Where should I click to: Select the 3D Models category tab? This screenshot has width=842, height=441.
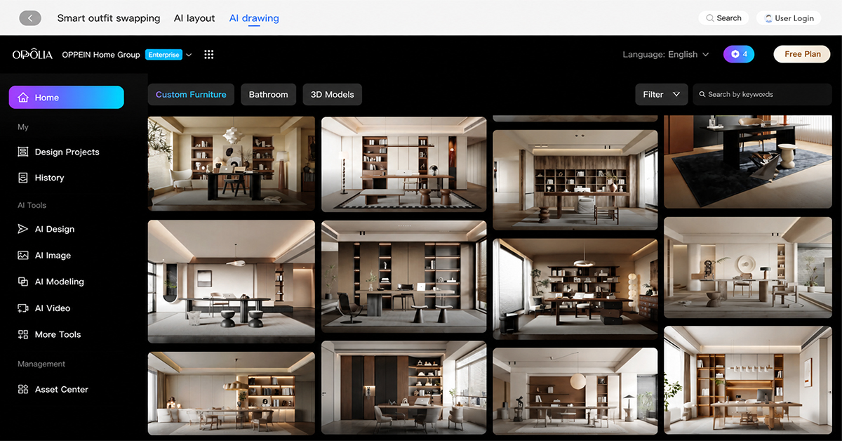pos(333,94)
